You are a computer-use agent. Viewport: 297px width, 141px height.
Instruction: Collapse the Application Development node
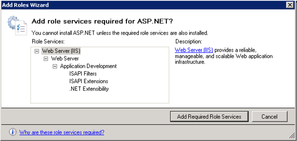point(55,66)
